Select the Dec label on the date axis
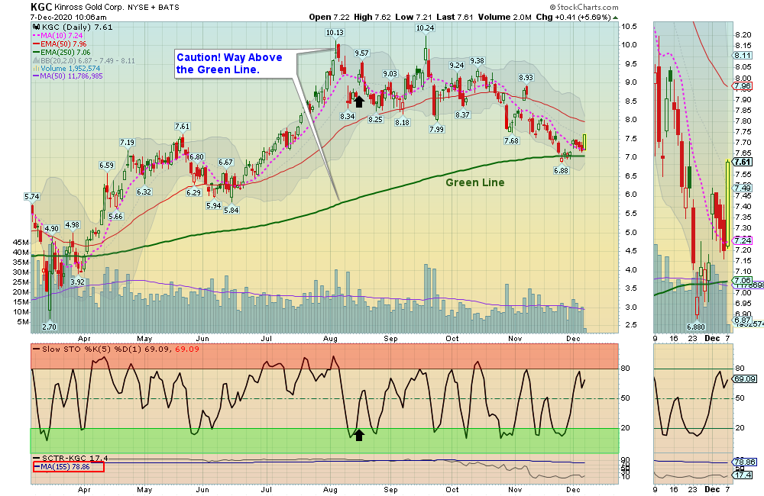Viewport: 764px width, 496px height. pyautogui.click(x=572, y=338)
